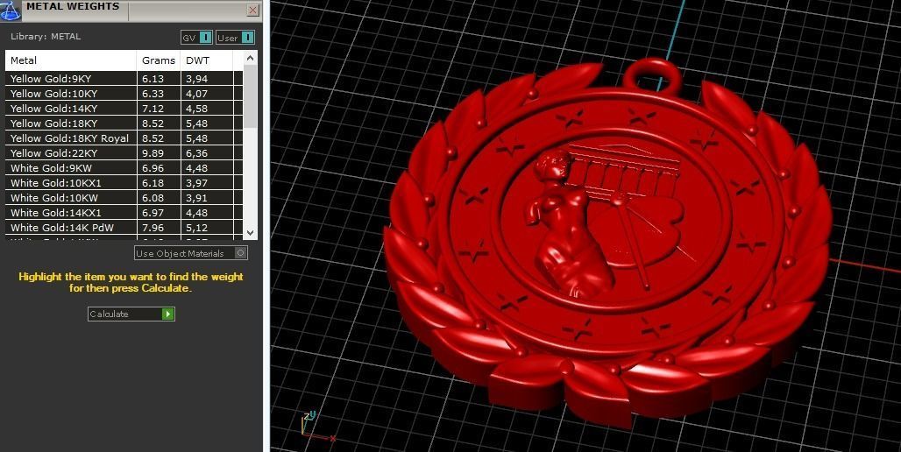Select the Yellow Gold:22KY row

(124, 153)
